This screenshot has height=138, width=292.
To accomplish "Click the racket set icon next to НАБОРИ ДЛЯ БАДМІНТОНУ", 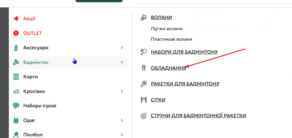I will 144,52.
